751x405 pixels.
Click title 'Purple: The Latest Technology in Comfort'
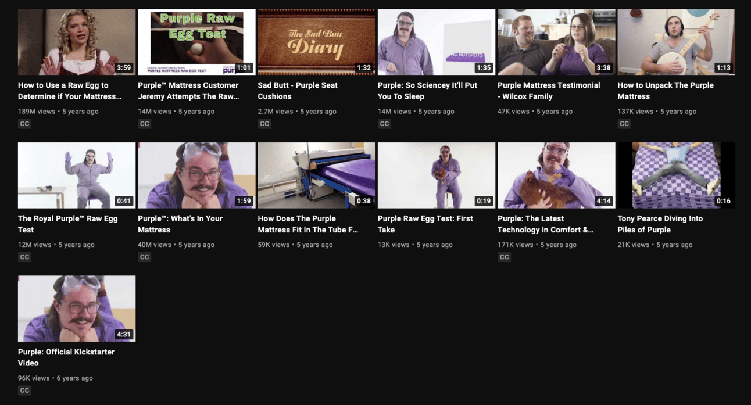545,224
